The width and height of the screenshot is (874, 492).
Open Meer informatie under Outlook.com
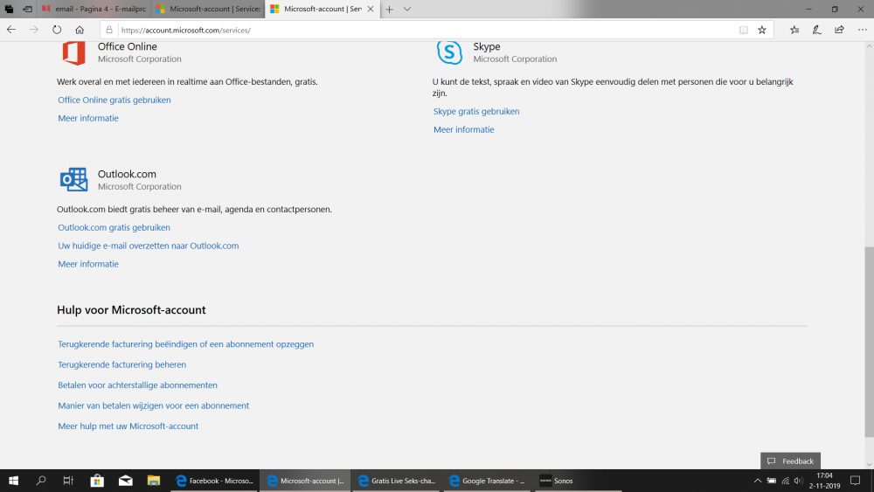(88, 264)
